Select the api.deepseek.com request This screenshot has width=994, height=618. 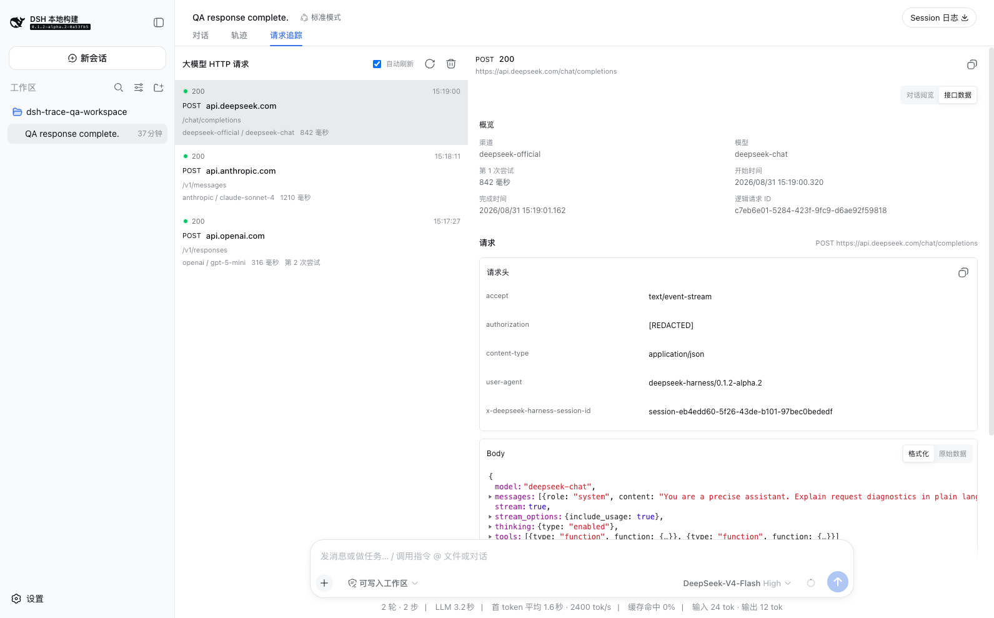(321, 112)
